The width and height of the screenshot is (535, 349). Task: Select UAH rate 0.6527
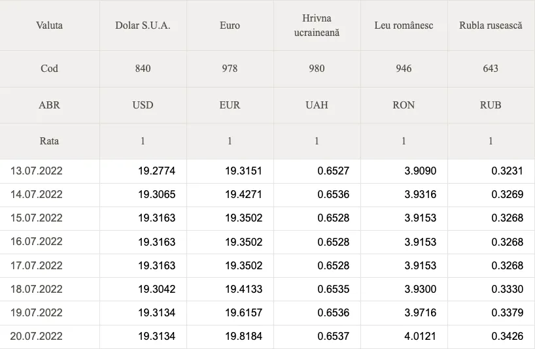[x=334, y=171]
